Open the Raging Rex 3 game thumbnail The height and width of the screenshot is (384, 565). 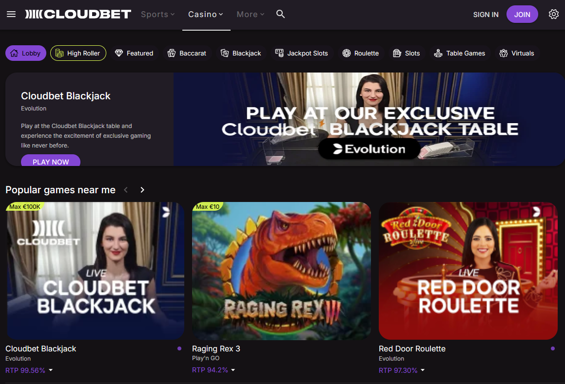click(281, 271)
